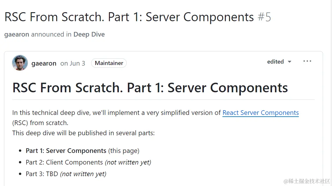The height and width of the screenshot is (186, 332).
Task: Click text 'This deep dive will be published in several parts:'
Action: [x=83, y=133]
